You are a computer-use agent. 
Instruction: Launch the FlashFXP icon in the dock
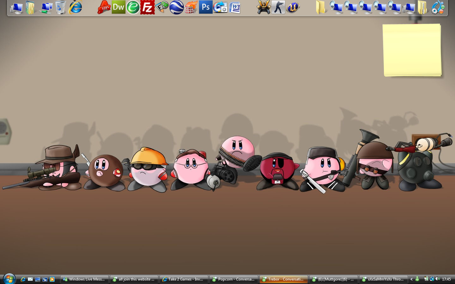[162, 7]
